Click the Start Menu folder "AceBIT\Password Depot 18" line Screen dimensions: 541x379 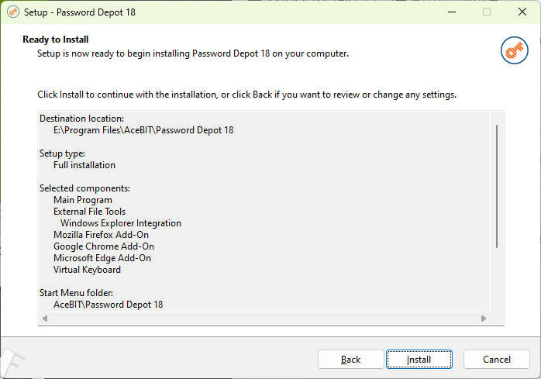coord(109,305)
